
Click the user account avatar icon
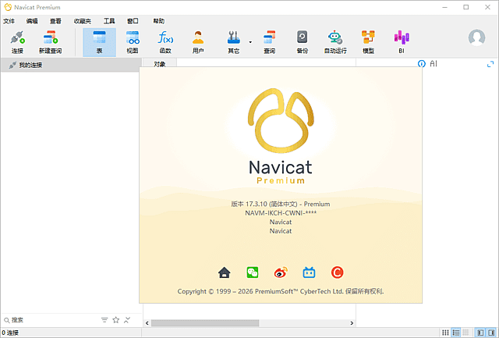(476, 37)
